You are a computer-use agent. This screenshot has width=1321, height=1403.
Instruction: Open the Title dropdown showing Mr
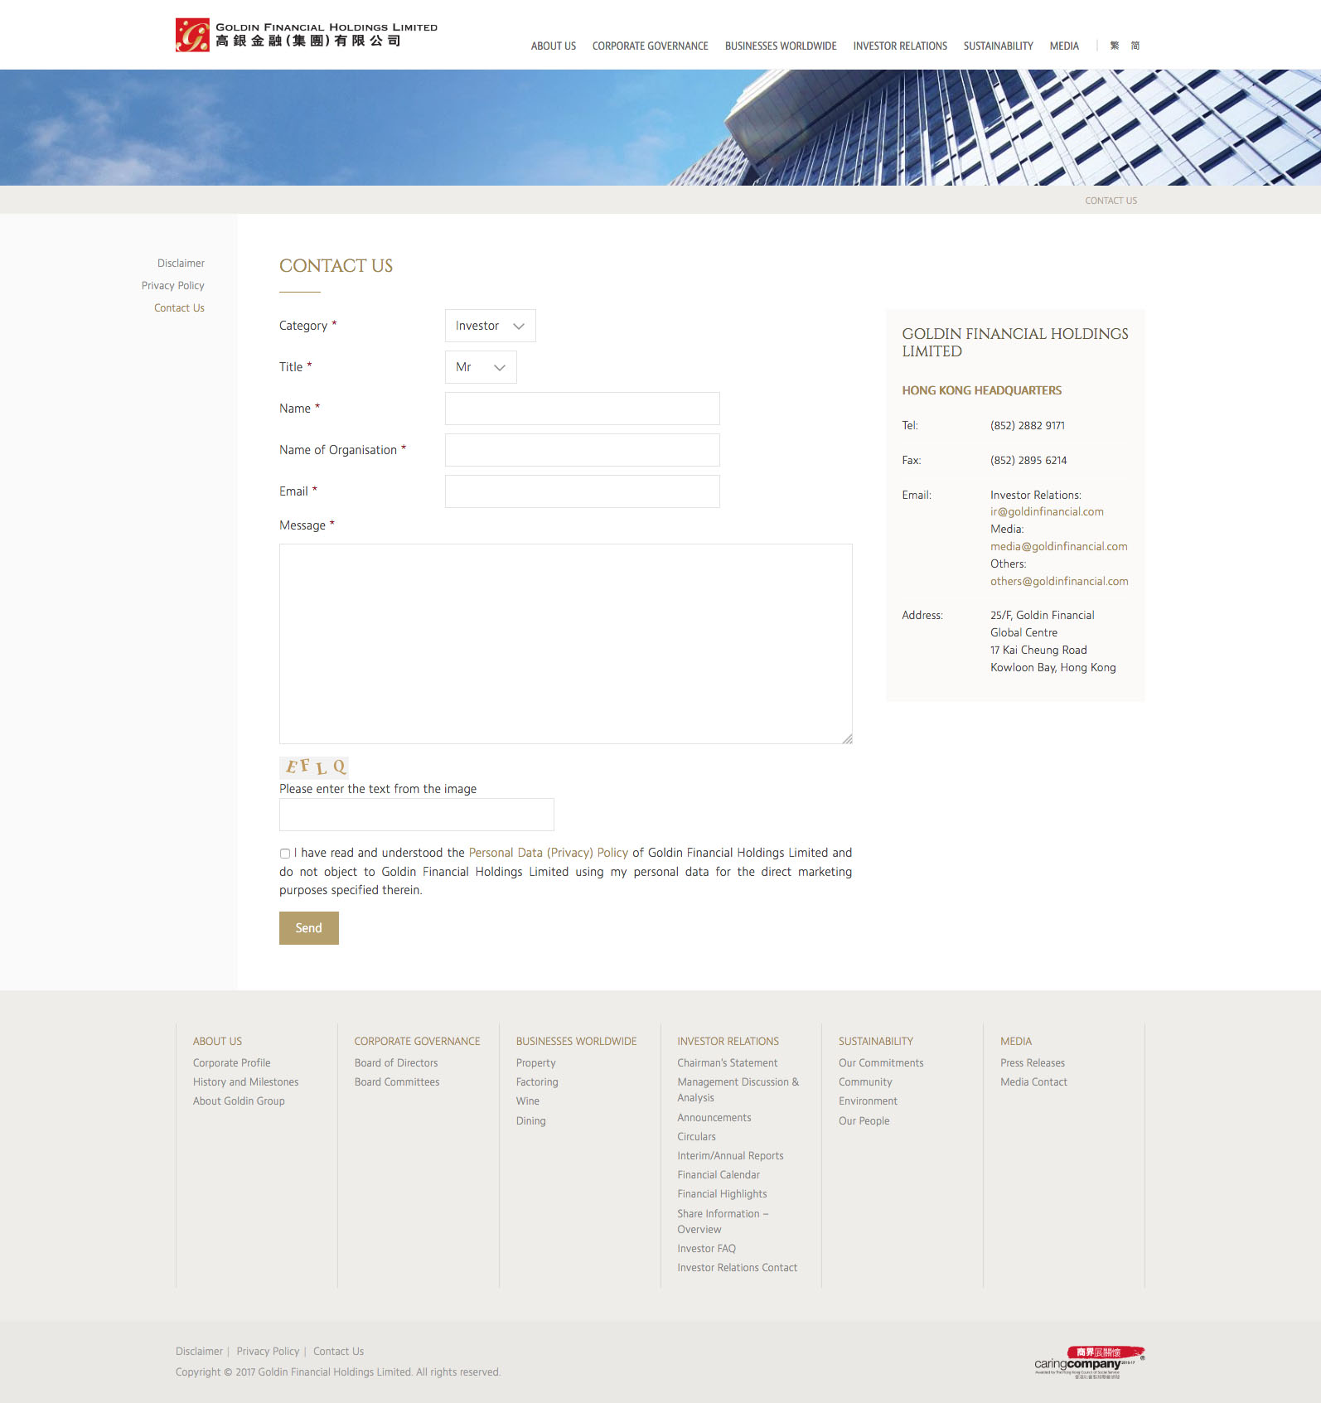[481, 367]
